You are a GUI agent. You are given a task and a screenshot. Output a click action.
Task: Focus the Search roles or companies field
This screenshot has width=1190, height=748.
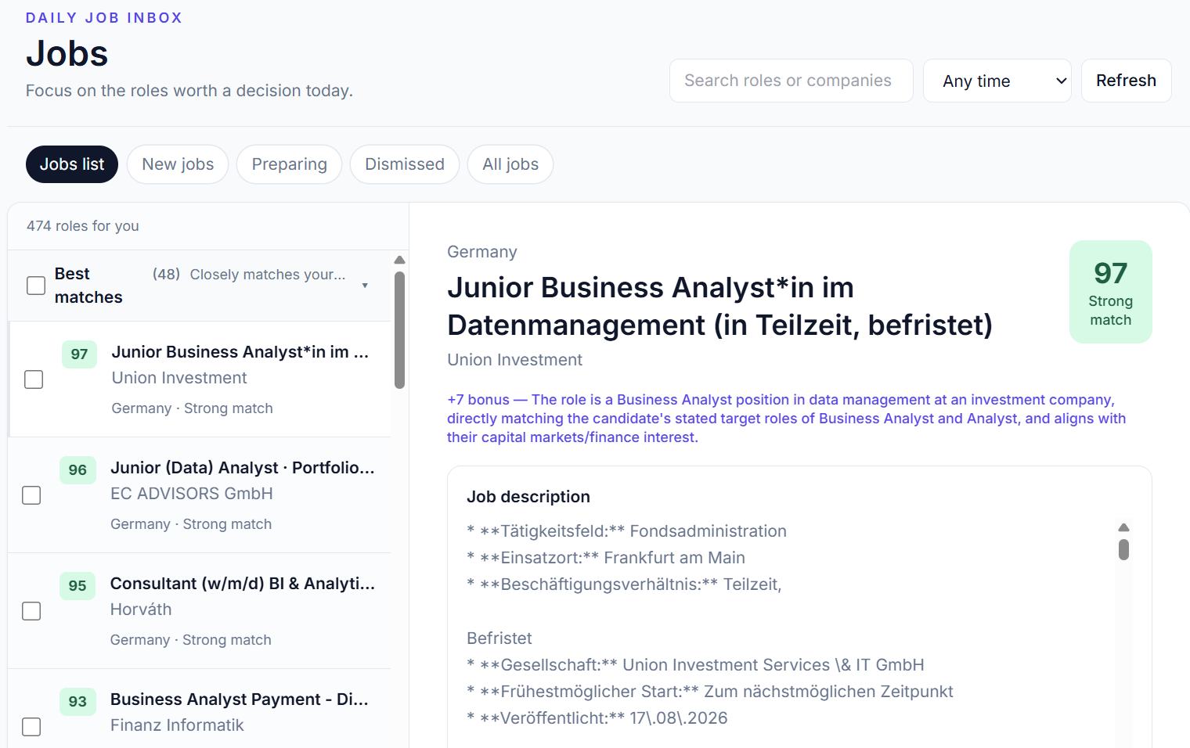point(791,81)
